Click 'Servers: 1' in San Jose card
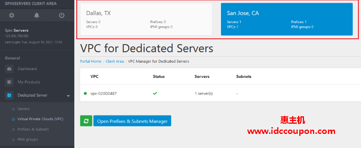Screen dimensions: 361x148 [234, 22]
